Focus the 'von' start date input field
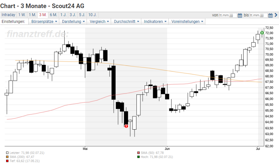Viewport: 279px width, 166px height. tap(228, 15)
